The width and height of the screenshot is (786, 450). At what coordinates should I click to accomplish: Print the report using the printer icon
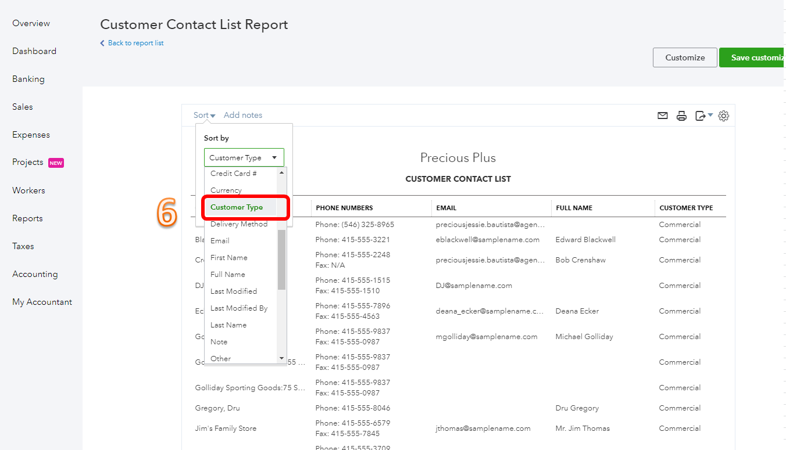coord(681,115)
